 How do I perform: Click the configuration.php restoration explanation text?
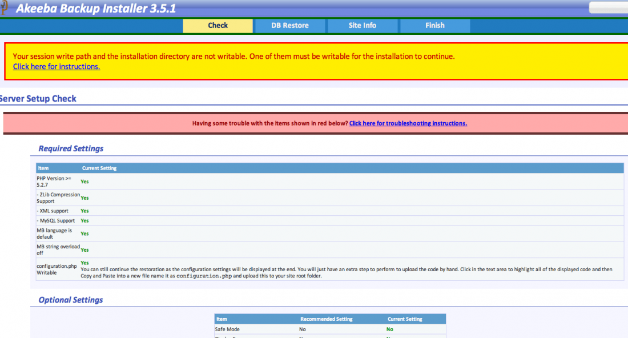tap(347, 273)
